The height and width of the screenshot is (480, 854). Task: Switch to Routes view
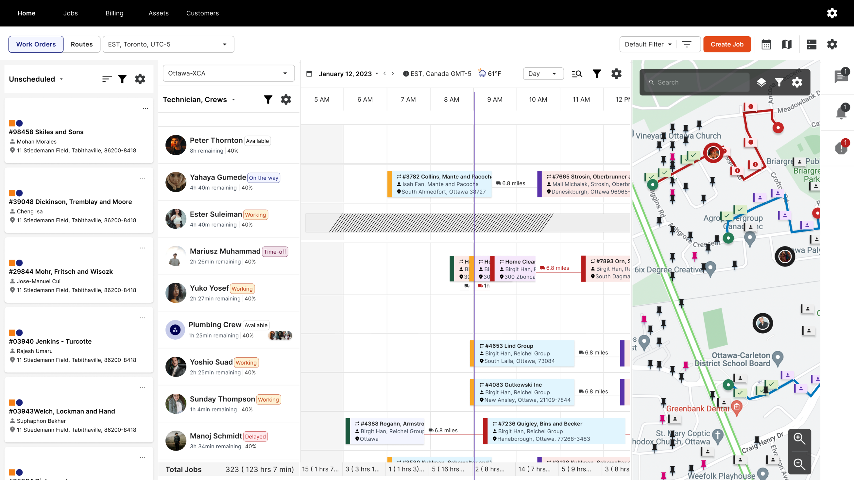click(x=81, y=44)
